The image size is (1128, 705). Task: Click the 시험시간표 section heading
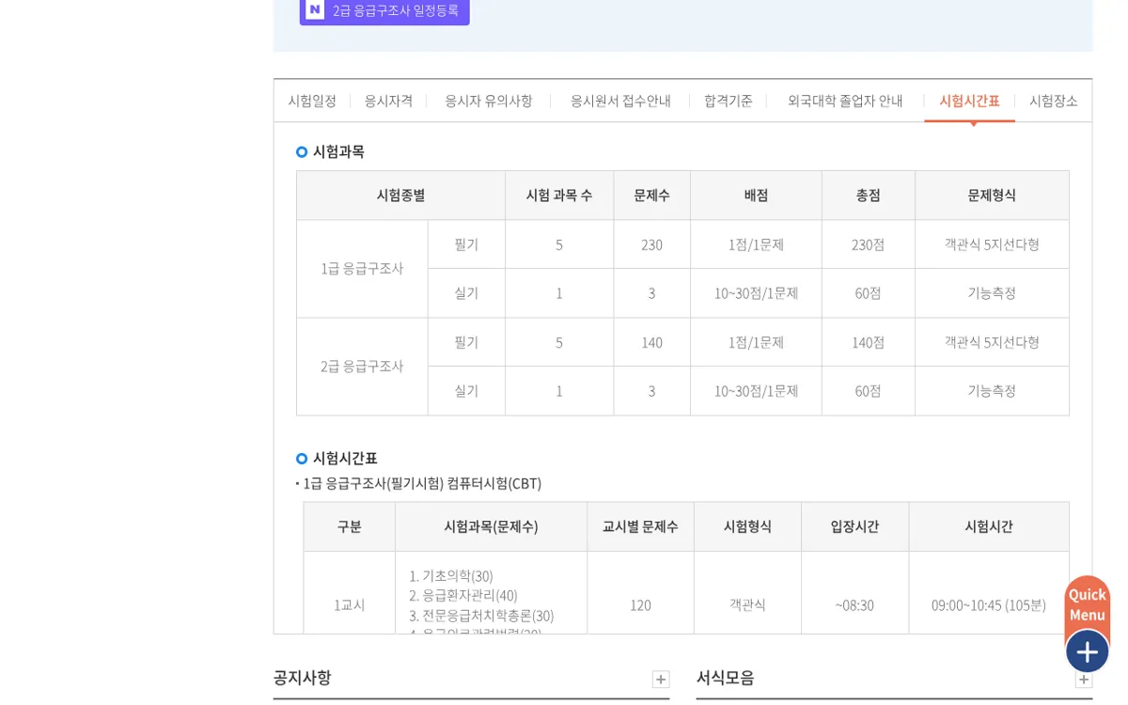[345, 458]
